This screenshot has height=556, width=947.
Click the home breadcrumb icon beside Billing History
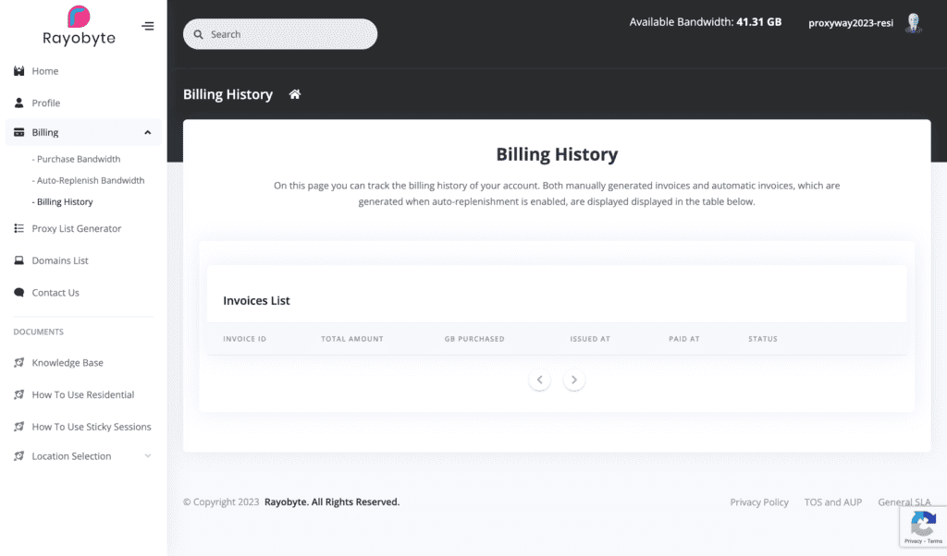click(x=294, y=94)
